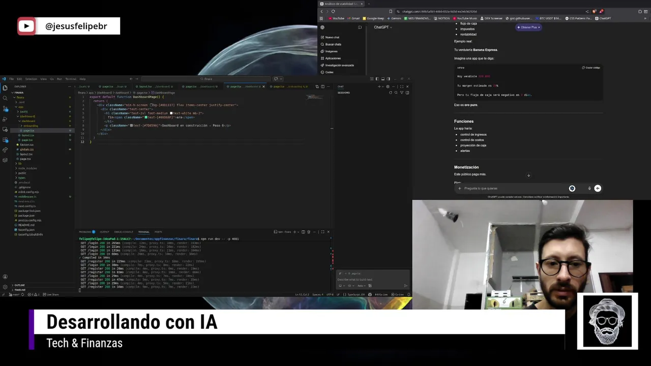651x366 pixels.
Task: Maximize the terminal panel size
Action: click(323, 232)
